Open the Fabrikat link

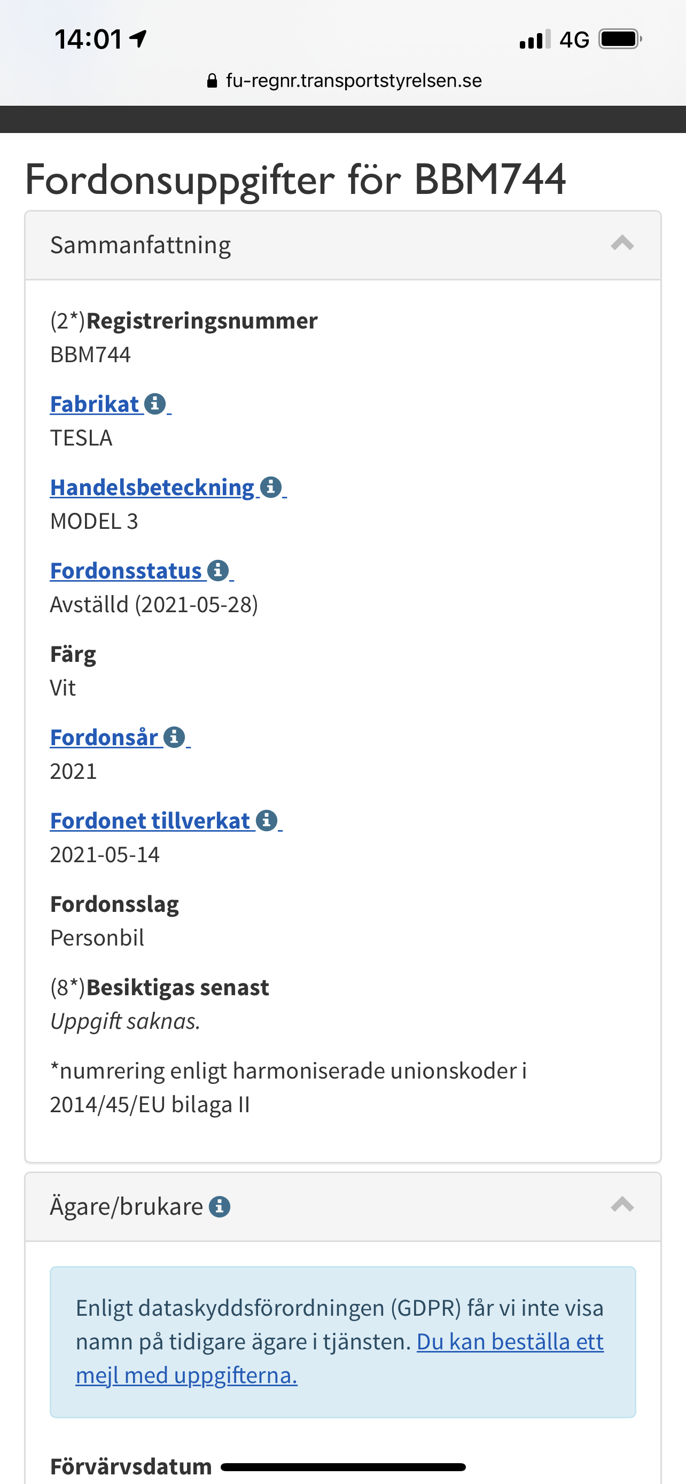[95, 404]
